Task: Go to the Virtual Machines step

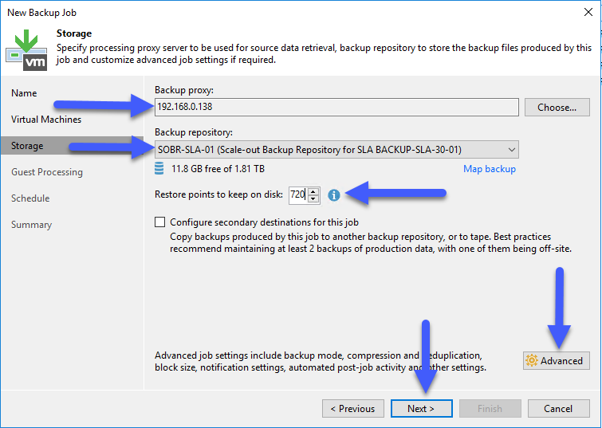Action: coord(46,120)
